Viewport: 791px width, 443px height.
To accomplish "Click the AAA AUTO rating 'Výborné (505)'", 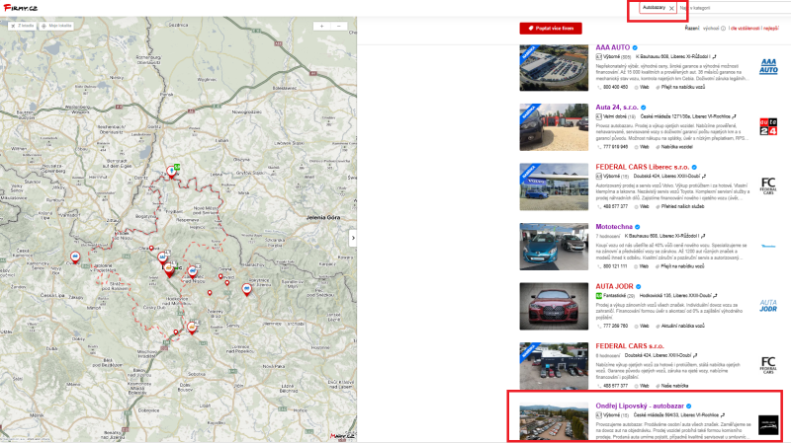I will (x=614, y=57).
